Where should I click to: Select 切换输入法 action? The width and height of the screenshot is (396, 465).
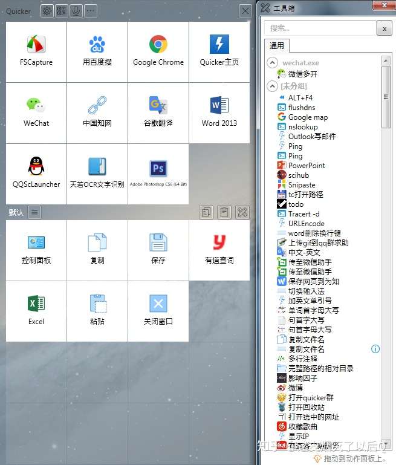click(x=300, y=291)
